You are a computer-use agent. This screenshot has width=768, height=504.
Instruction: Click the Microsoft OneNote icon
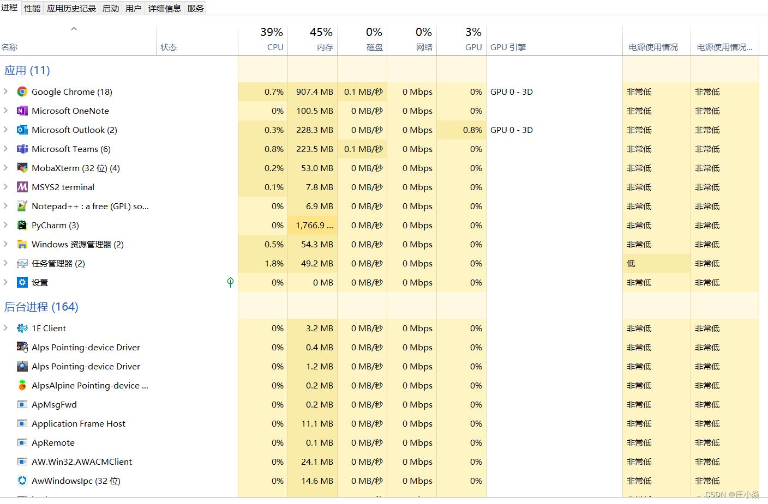[x=22, y=111]
